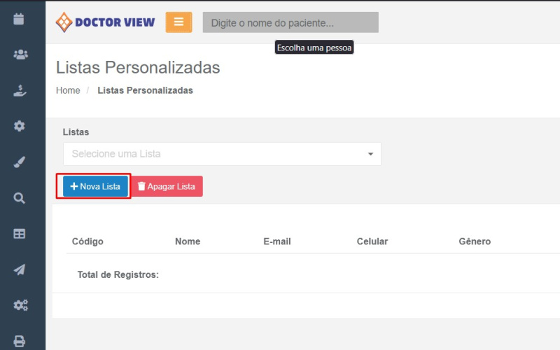Click the patient name search field
This screenshot has height=350, width=560.
click(x=290, y=22)
